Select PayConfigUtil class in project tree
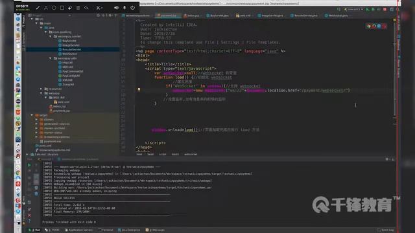This screenshot has width=415, height=233. point(69,76)
